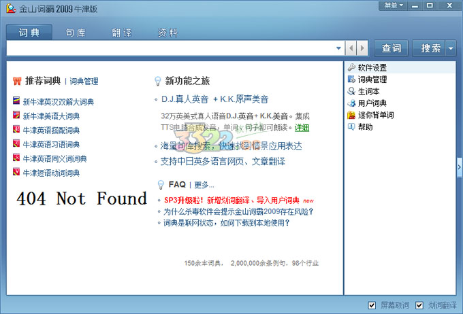The image size is (463, 314).
Task: Go forward with the right arrow button
Action: coord(362,48)
